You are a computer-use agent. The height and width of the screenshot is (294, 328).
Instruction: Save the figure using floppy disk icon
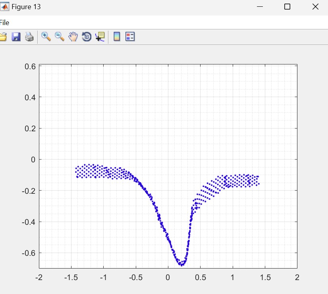[x=16, y=37]
